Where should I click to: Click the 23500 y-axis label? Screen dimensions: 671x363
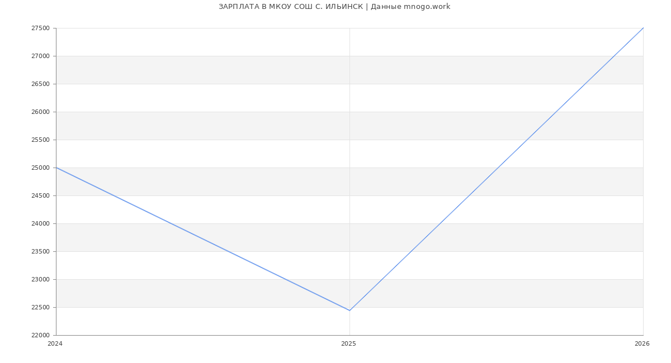click(x=40, y=252)
